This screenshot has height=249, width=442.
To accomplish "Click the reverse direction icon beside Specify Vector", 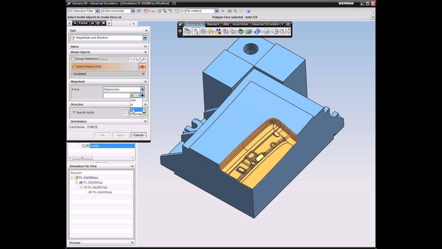I will point(125,112).
